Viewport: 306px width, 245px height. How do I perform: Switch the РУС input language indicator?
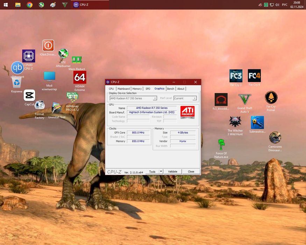(285, 5)
